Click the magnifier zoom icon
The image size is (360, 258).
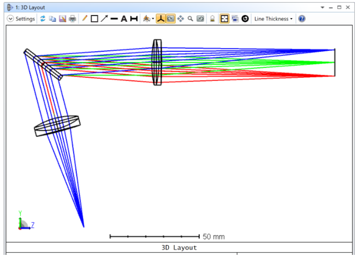[190, 19]
